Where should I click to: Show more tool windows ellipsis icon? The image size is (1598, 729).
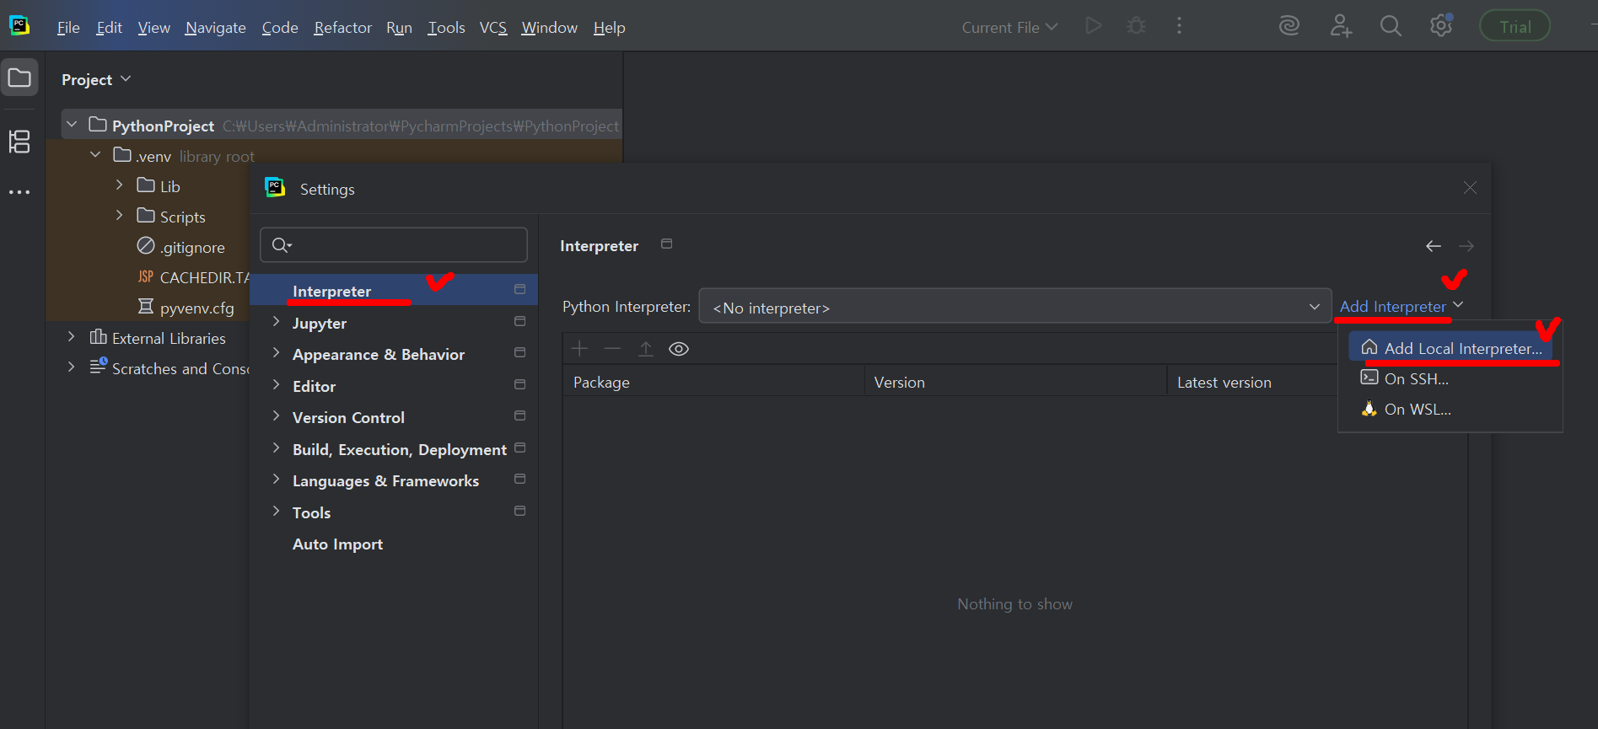coord(19,192)
